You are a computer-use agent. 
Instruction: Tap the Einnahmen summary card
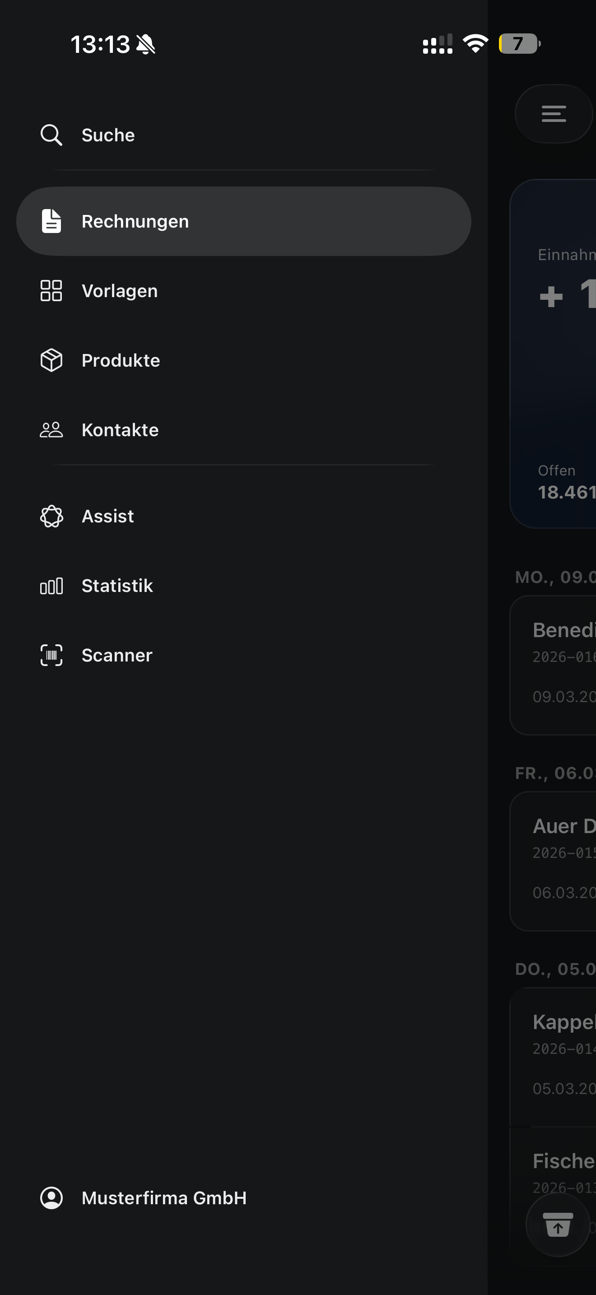[553, 353]
